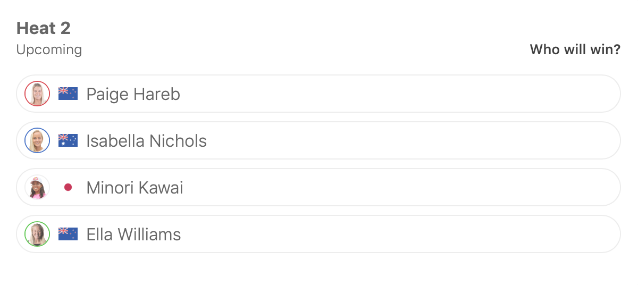The width and height of the screenshot is (638, 285).
Task: Click the Australian flag beside Isabella Nichols
Action: (68, 141)
